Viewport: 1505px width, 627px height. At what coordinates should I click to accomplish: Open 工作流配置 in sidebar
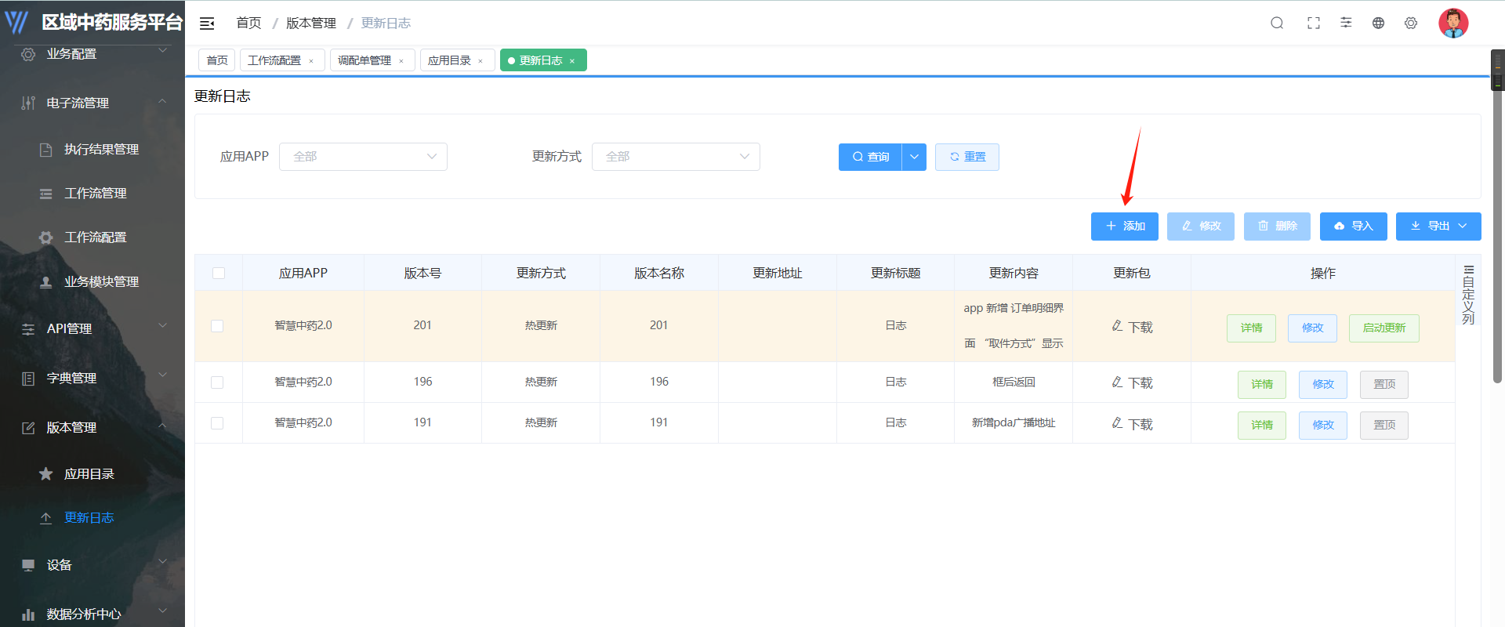(x=92, y=237)
